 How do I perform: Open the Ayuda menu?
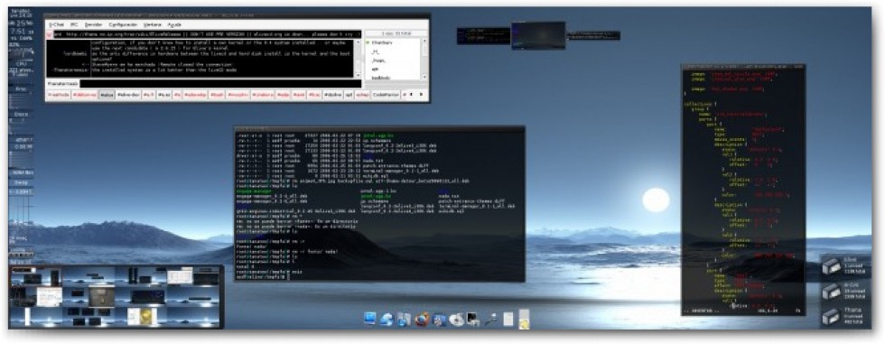point(174,24)
